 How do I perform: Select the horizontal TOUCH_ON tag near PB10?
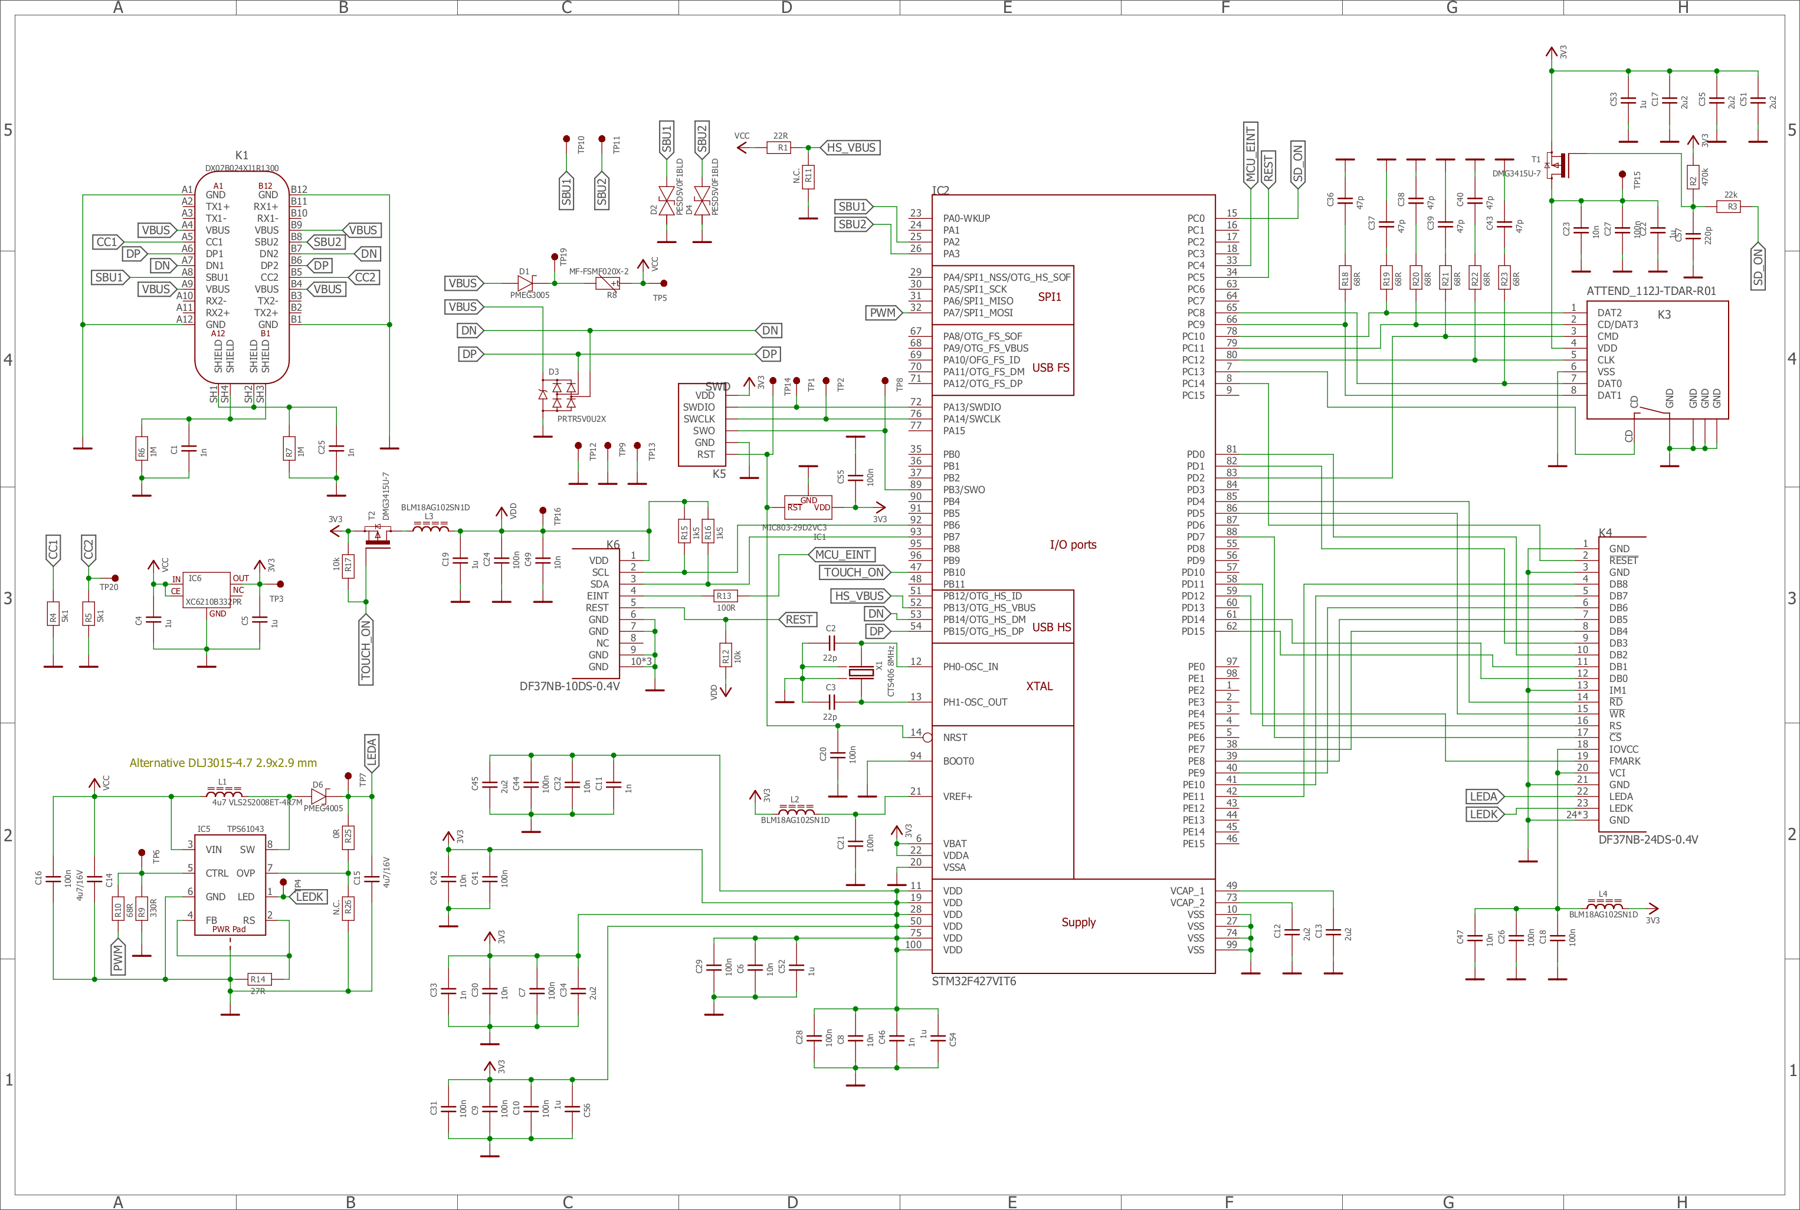(x=854, y=573)
